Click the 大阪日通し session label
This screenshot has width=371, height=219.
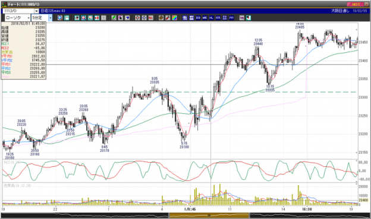[x=340, y=11]
